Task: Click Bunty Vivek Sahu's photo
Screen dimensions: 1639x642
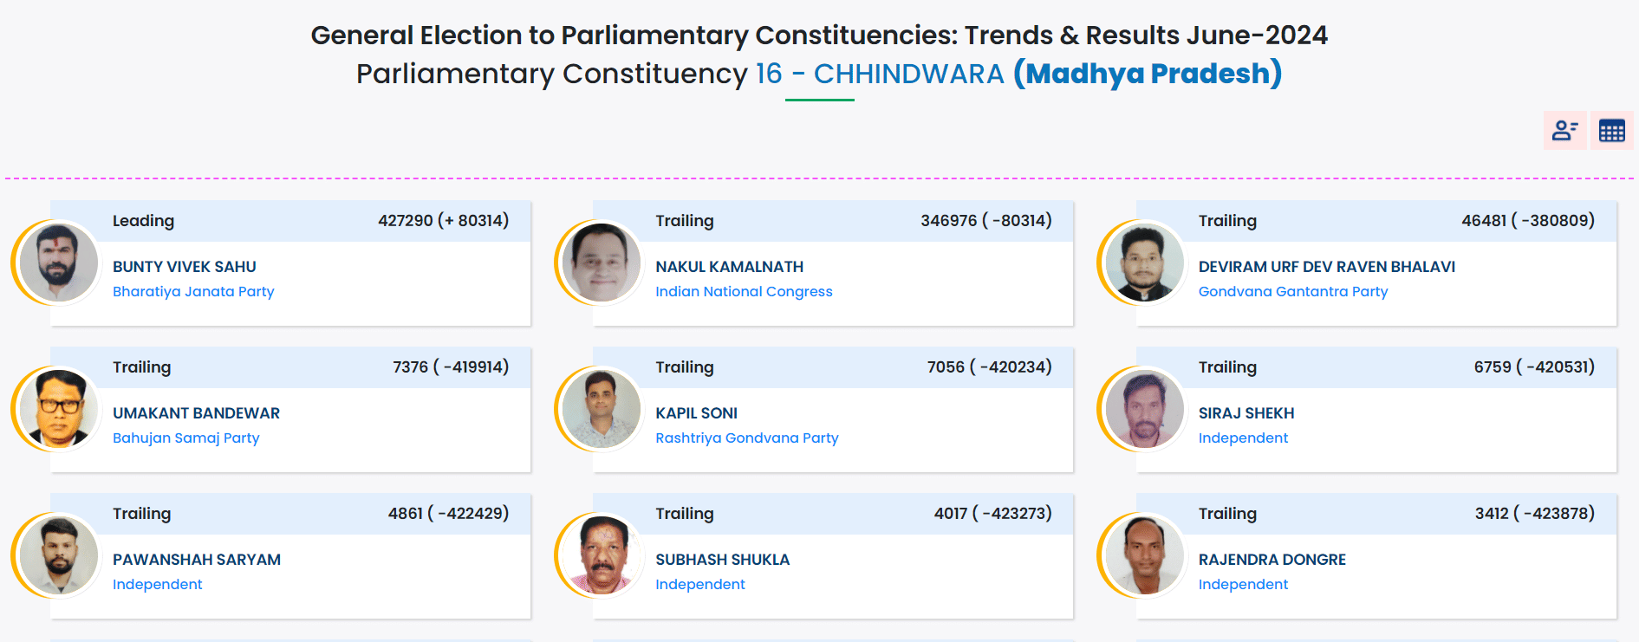Action: tap(59, 263)
